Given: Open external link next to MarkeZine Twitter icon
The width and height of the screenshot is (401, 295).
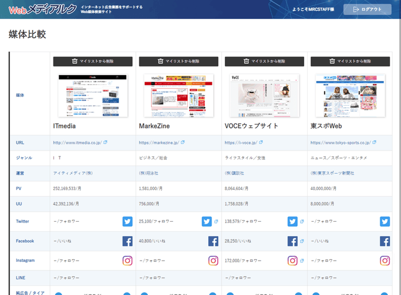Looking at the screenshot, I should [216, 221].
